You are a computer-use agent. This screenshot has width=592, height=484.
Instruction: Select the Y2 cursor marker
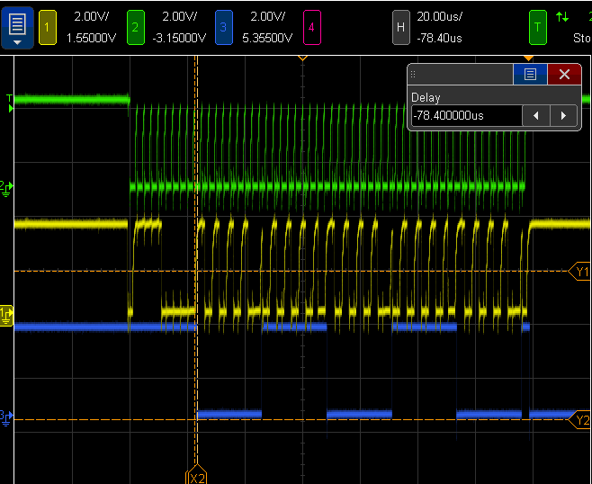coord(580,420)
